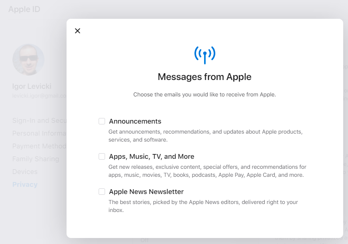Click the Igor Levicki profile photo
Viewport: 348px width, 244px height.
click(28, 60)
